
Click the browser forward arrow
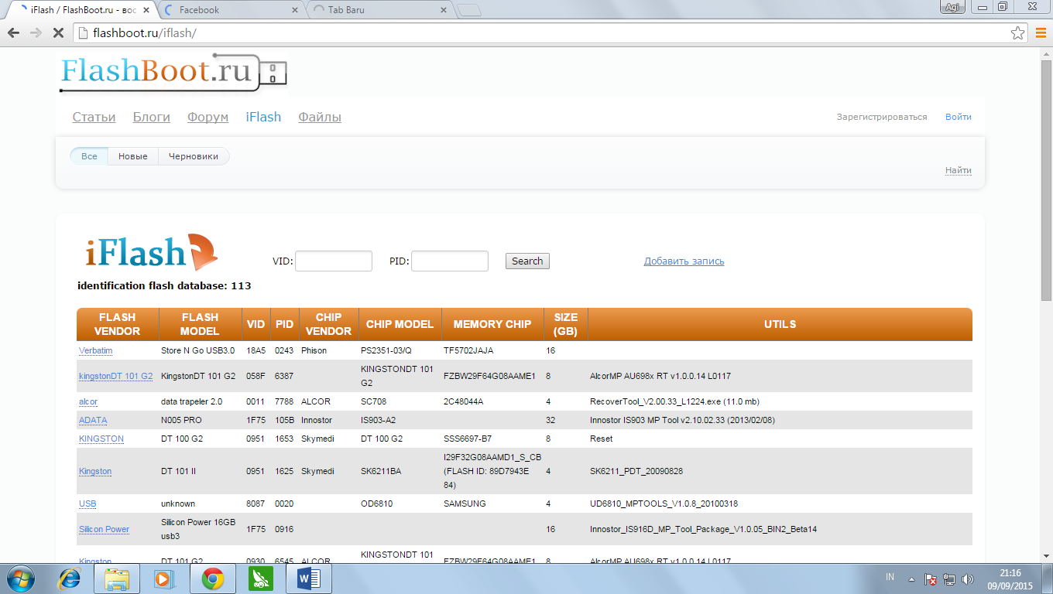36,33
